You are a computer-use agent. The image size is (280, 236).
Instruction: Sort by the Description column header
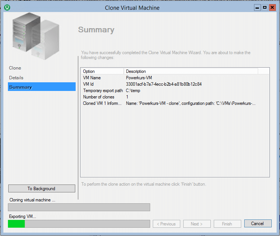[191, 71]
